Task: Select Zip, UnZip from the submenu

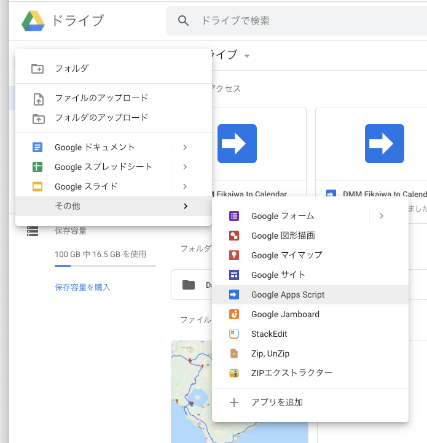Action: point(310,353)
